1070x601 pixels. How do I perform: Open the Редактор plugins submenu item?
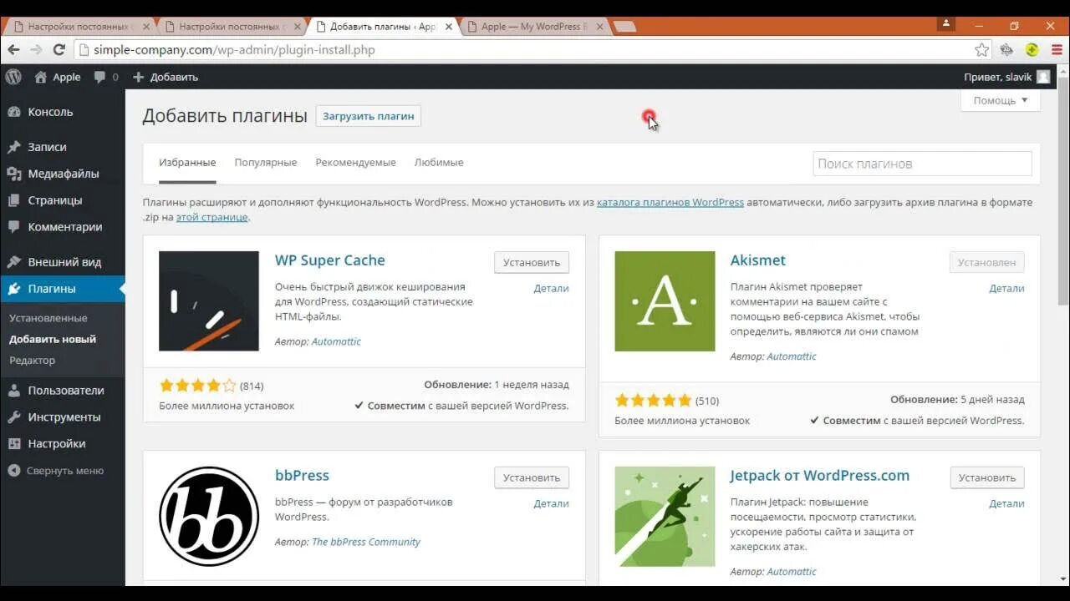32,361
